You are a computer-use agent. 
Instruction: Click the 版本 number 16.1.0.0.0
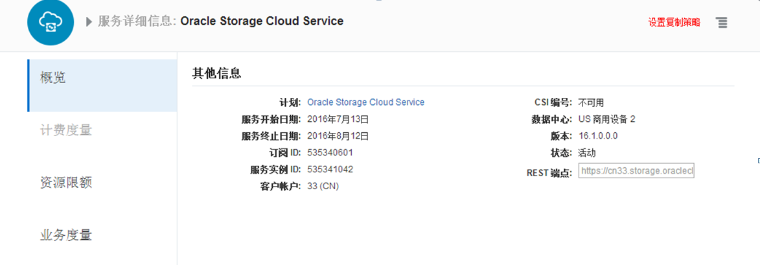598,136
